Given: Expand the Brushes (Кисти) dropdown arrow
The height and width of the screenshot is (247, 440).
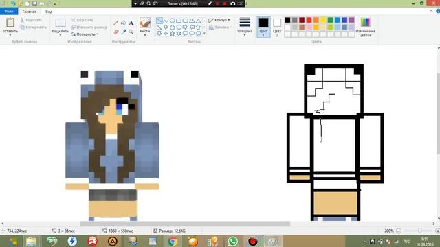Looking at the screenshot, I should [145, 35].
